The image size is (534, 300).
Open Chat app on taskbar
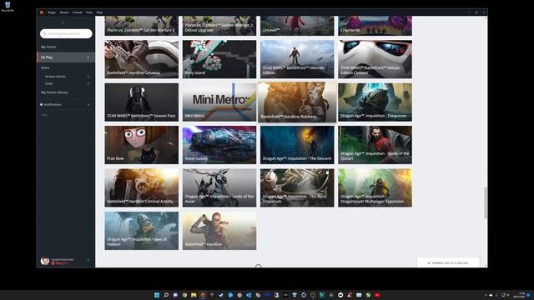pyautogui.click(x=175, y=295)
